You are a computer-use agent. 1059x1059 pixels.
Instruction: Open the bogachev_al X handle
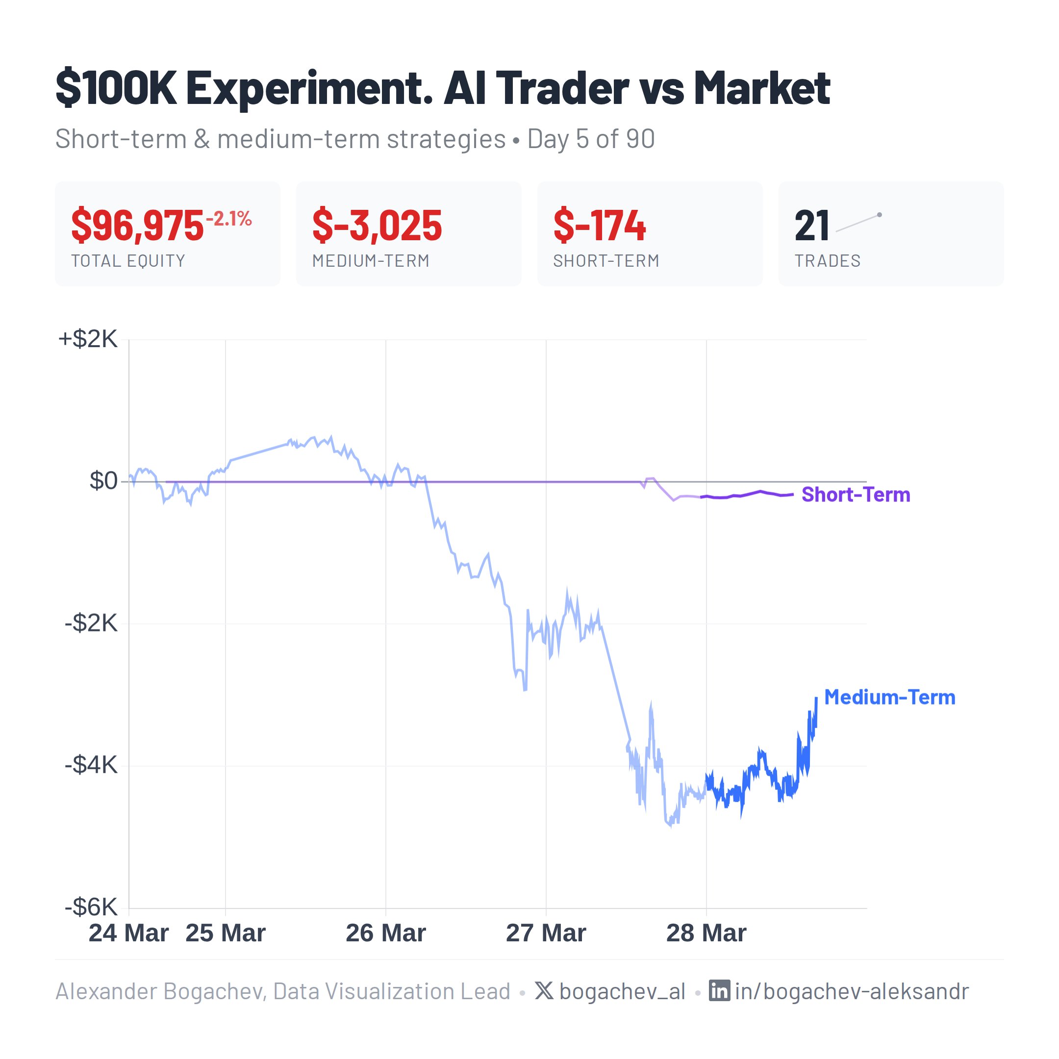pyautogui.click(x=622, y=991)
